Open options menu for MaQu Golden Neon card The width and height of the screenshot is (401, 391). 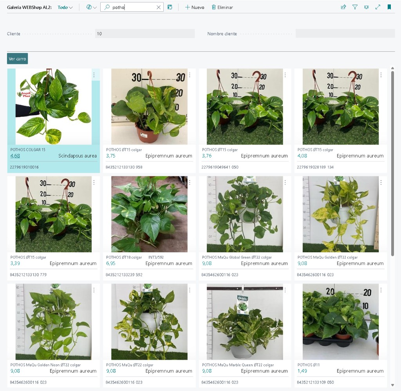(94, 290)
